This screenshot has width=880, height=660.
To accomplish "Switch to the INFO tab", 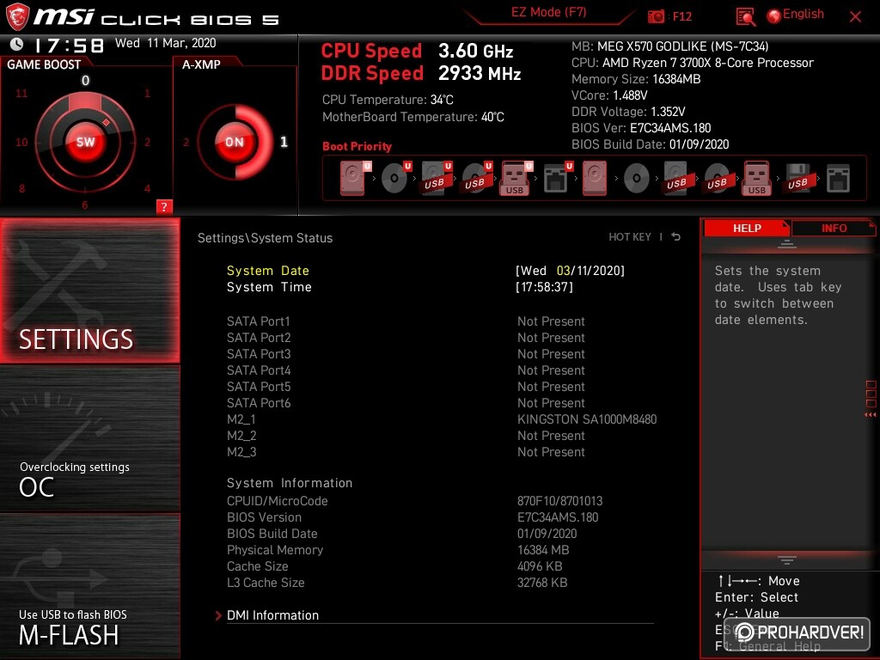I will (834, 228).
